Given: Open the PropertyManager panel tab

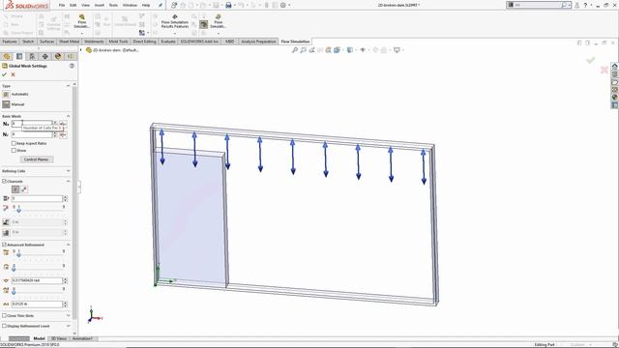Looking at the screenshot, I should click(x=19, y=56).
